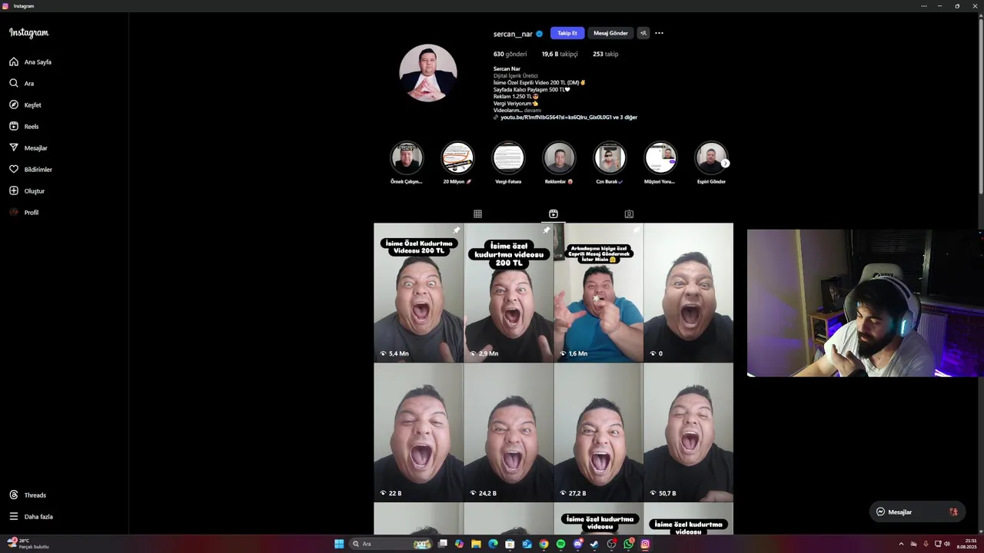984x553 pixels.
Task: Open the reel with 27,2 B views
Action: [x=598, y=432]
